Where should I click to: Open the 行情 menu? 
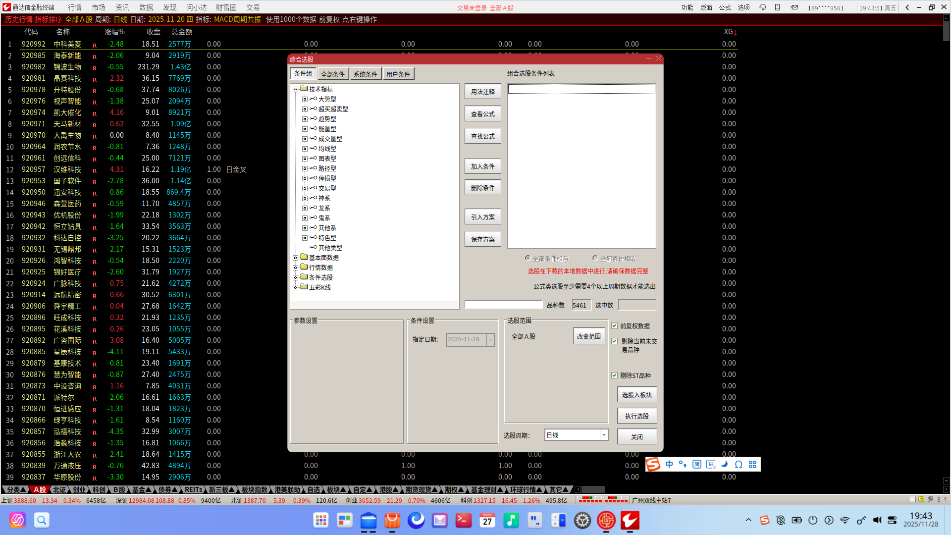(x=75, y=7)
